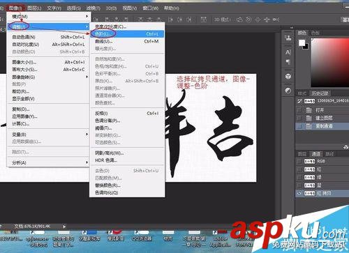Choose 亮度/对比度(C) from the submenu

pyautogui.click(x=127, y=26)
